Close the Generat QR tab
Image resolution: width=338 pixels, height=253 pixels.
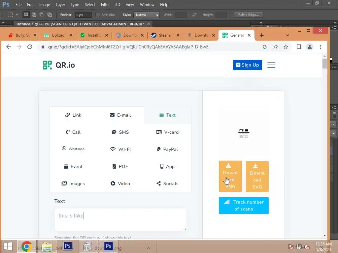click(249, 35)
